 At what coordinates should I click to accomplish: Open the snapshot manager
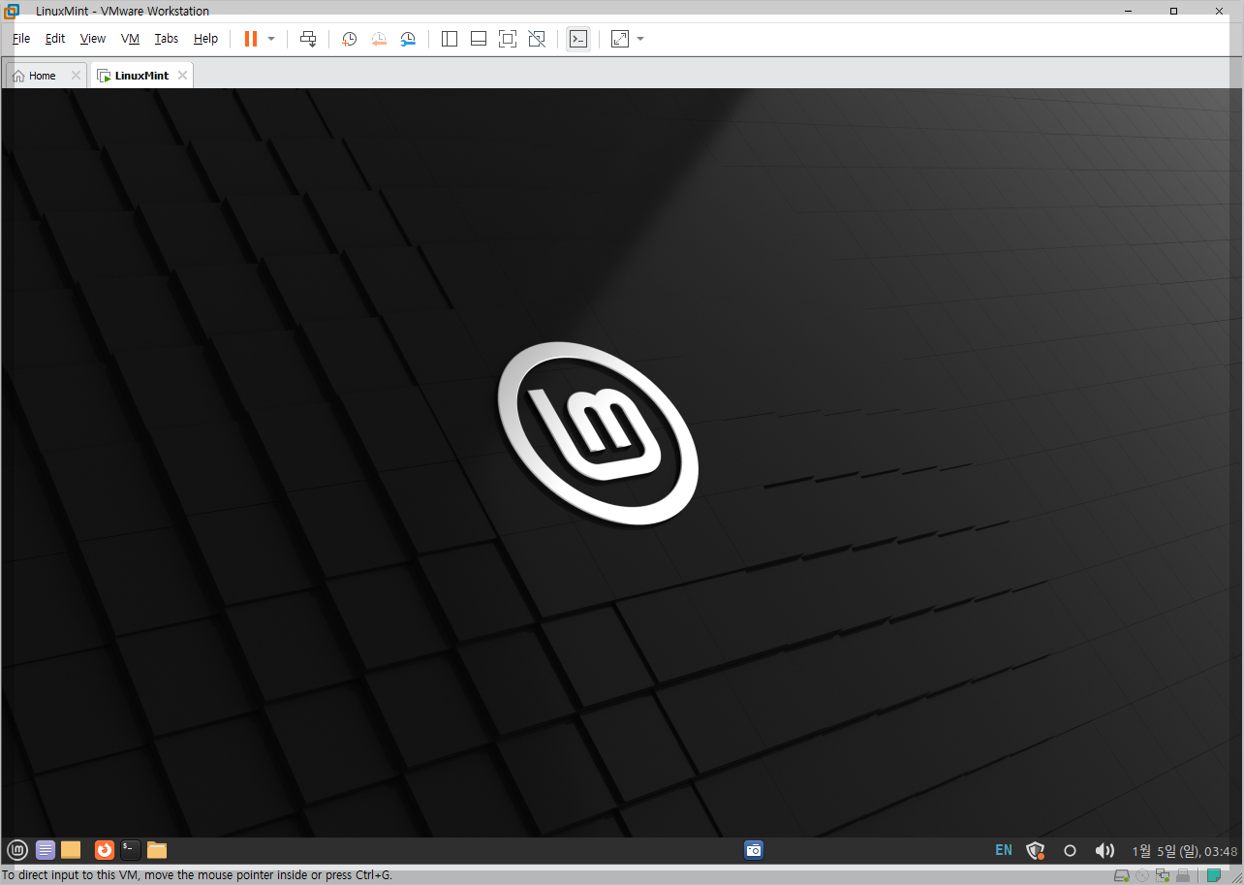pos(408,39)
